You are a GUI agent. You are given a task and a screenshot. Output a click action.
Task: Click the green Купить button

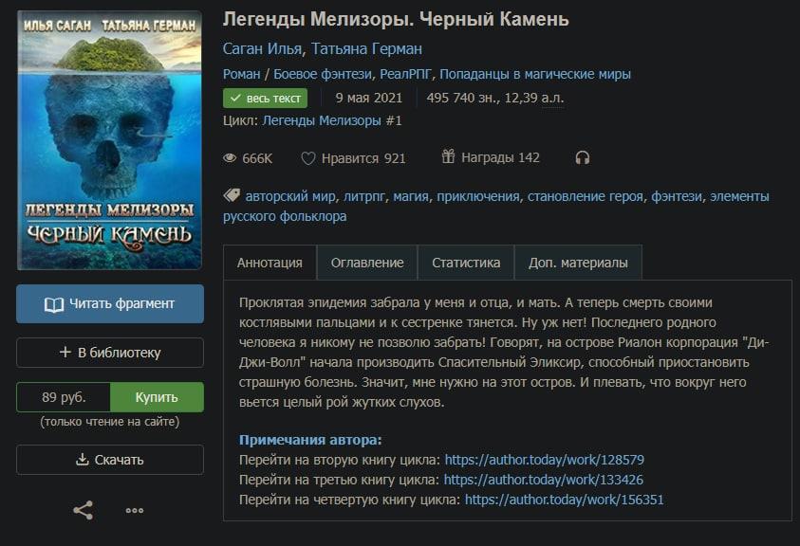(x=157, y=397)
